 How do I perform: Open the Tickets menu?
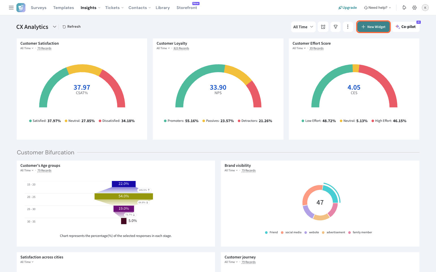click(x=114, y=8)
